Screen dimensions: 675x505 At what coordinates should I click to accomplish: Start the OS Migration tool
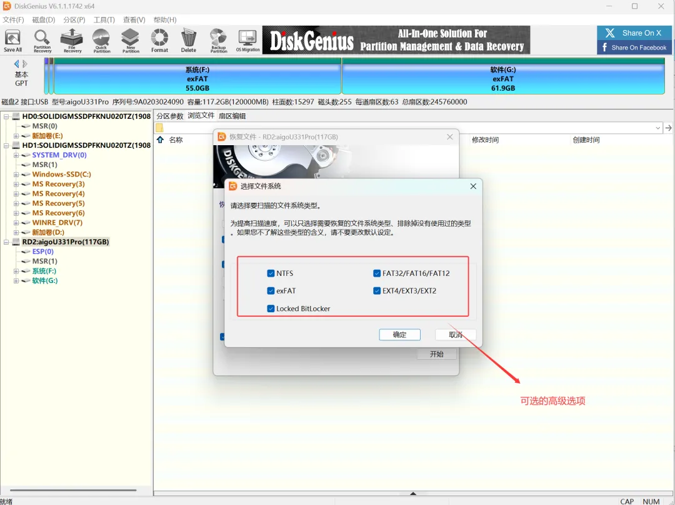(248, 41)
